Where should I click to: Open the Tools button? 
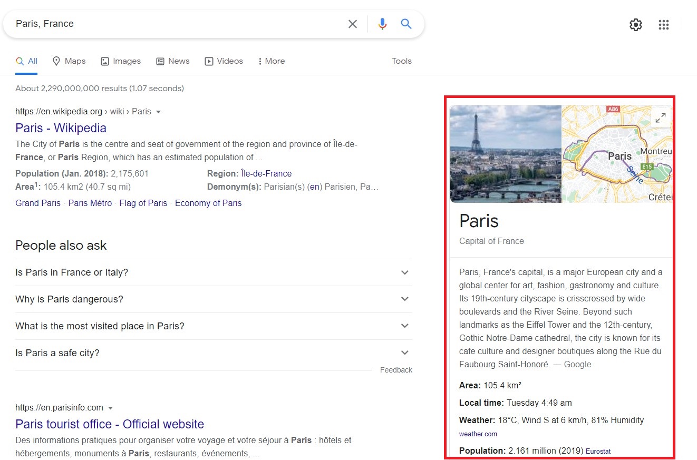402,61
